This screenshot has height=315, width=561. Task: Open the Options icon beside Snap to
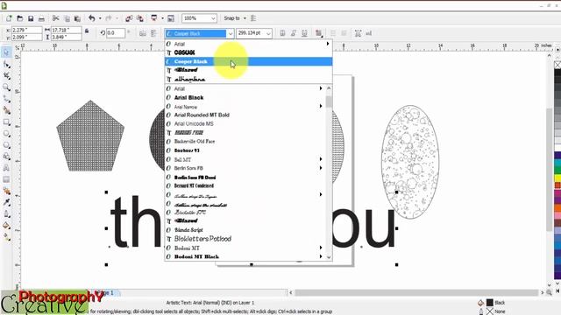coord(253,18)
